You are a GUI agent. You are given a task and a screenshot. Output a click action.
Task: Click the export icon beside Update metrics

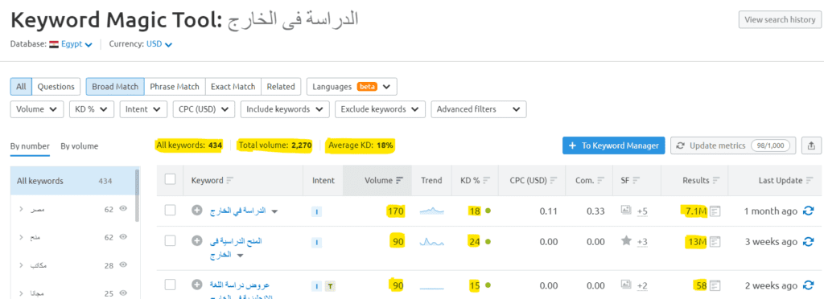(811, 145)
